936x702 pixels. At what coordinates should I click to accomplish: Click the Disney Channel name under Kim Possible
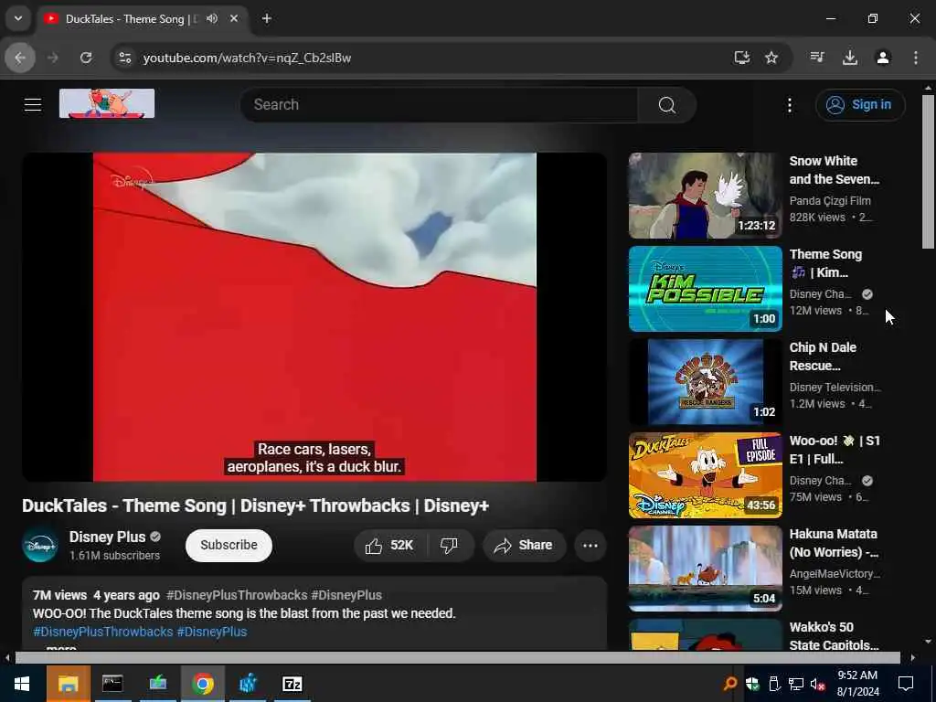820,294
